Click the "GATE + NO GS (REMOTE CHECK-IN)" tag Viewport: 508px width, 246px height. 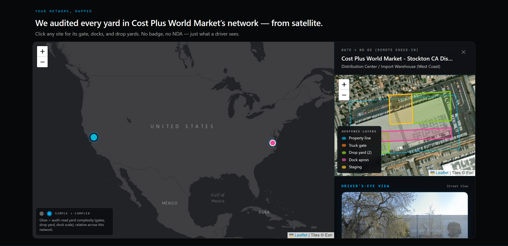click(x=380, y=50)
